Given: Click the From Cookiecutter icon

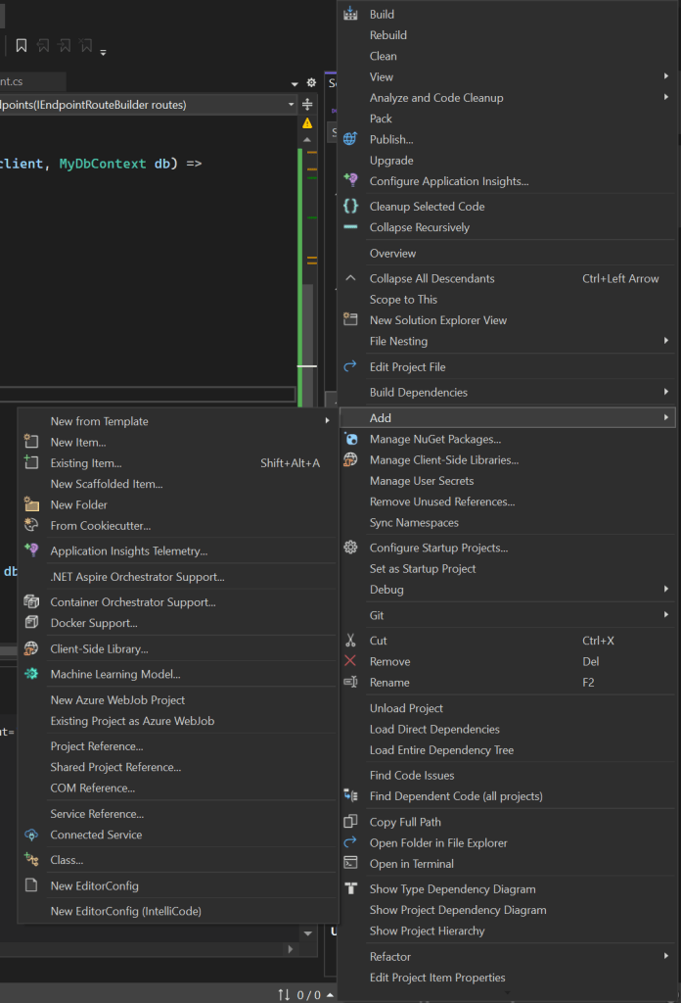Looking at the screenshot, I should click(x=31, y=525).
